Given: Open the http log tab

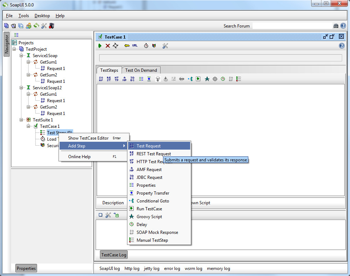Looking at the screenshot, I should click(132, 269).
